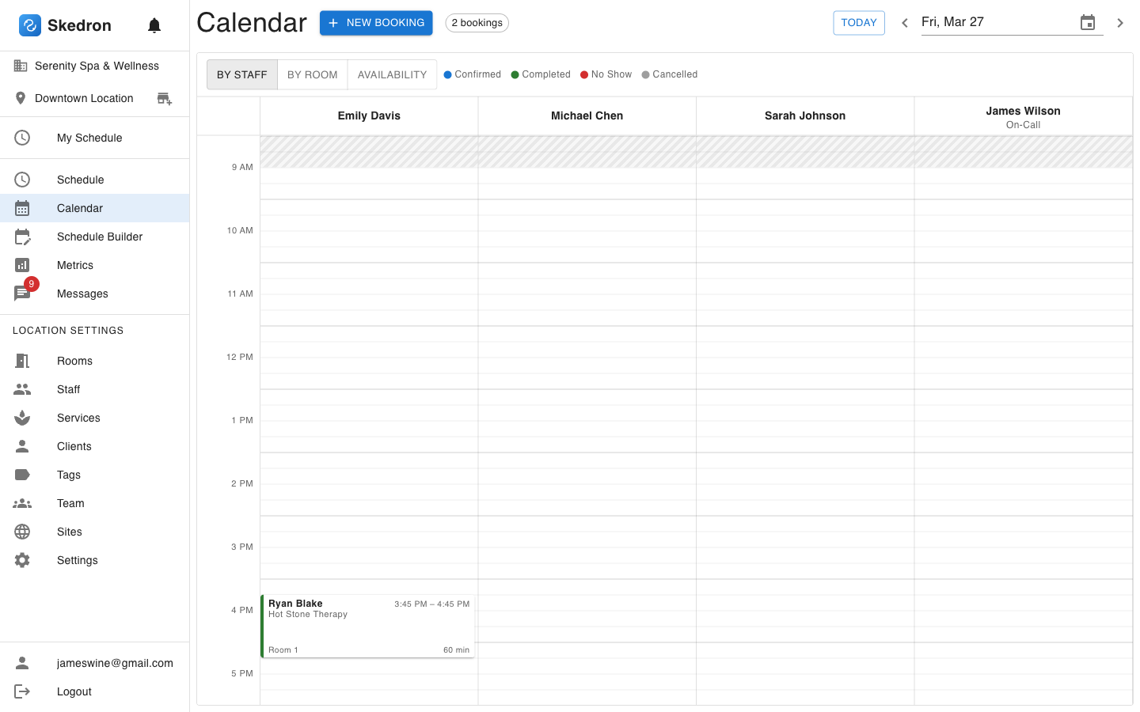This screenshot has width=1140, height=712.
Task: Open Staff settings
Action: 94,389
